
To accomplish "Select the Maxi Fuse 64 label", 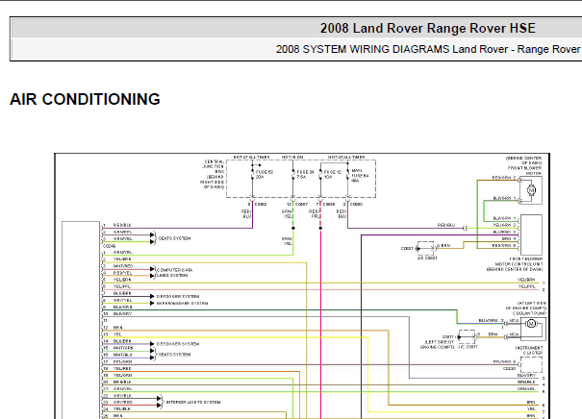I will pos(360,176).
